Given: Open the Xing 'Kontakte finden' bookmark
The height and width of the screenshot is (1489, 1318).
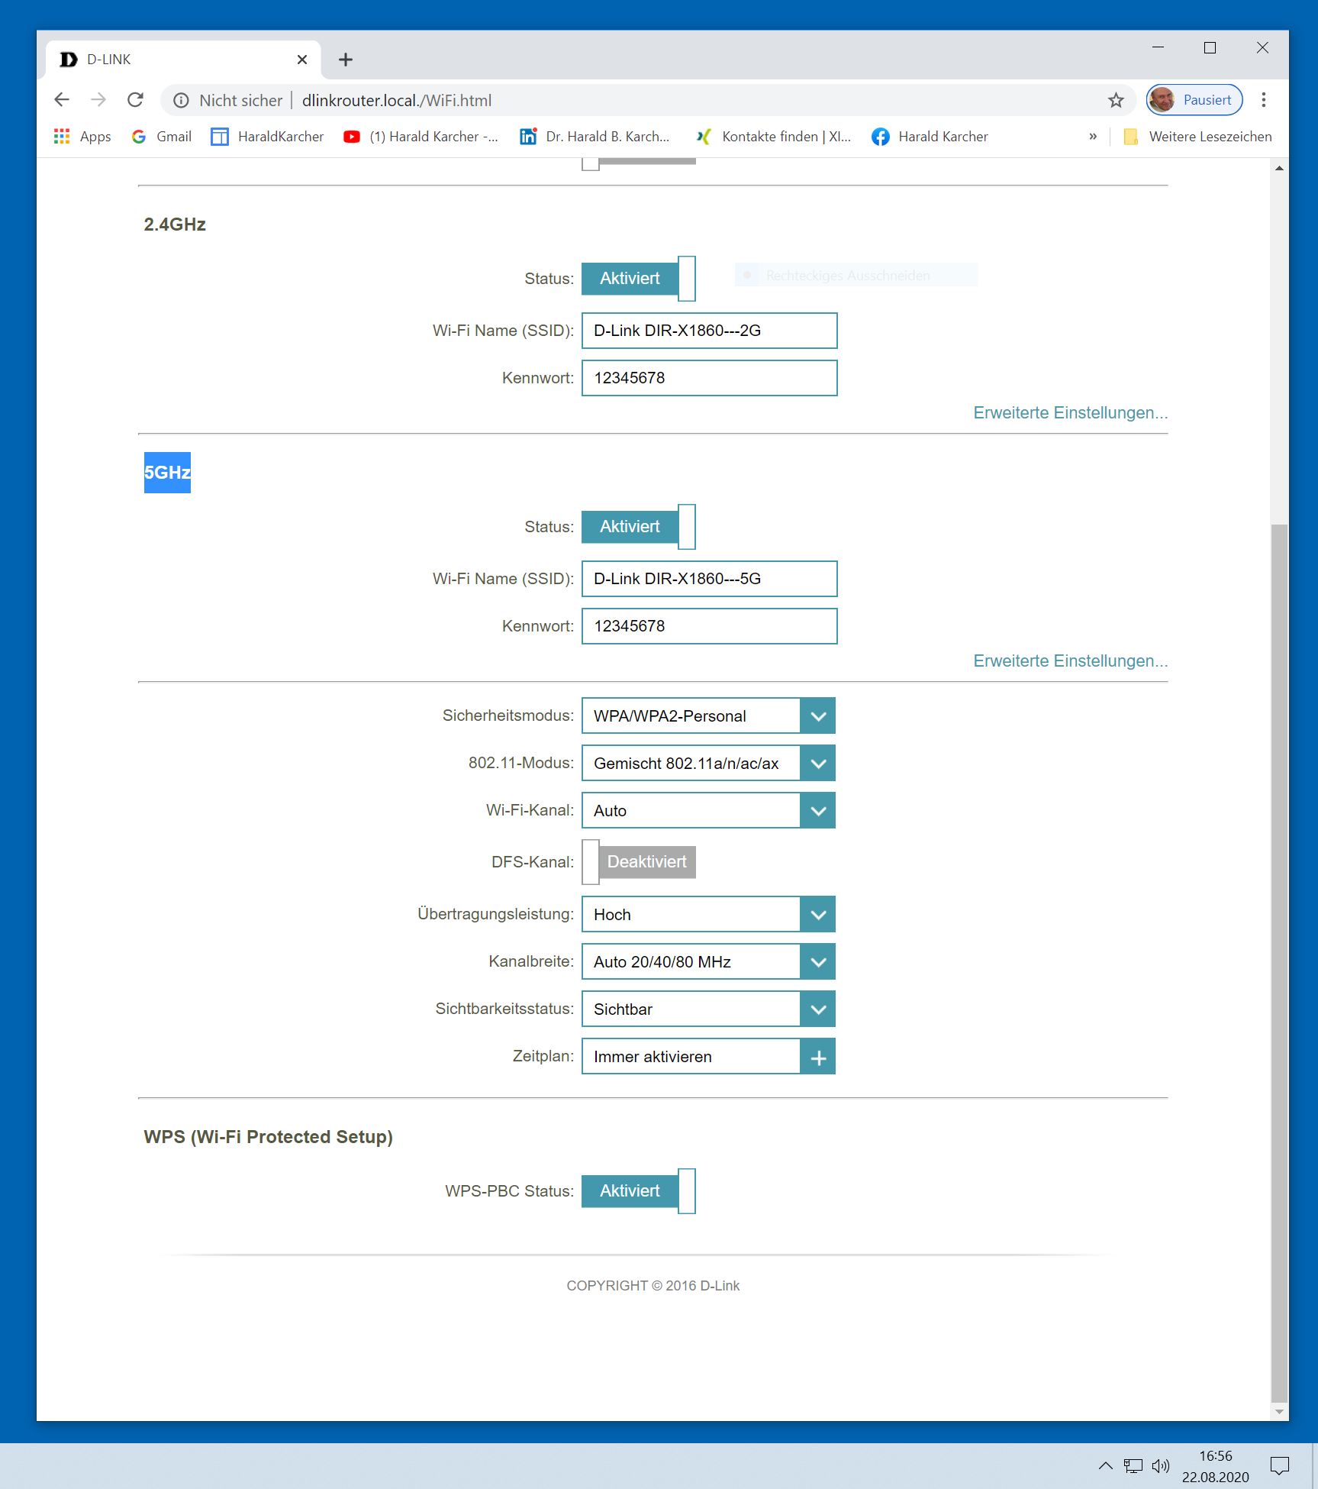Looking at the screenshot, I should click(773, 137).
